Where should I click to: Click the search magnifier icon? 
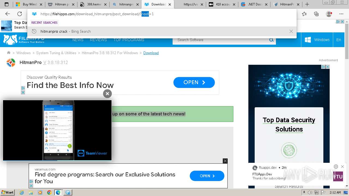pyautogui.click(x=272, y=40)
